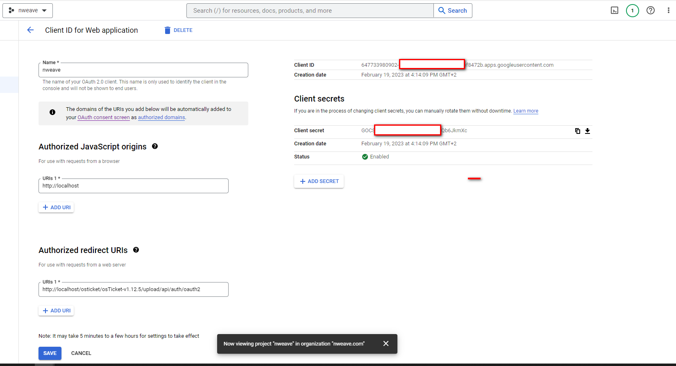The image size is (676, 366).
Task: Open the notifications badge showing 1
Action: (633, 11)
